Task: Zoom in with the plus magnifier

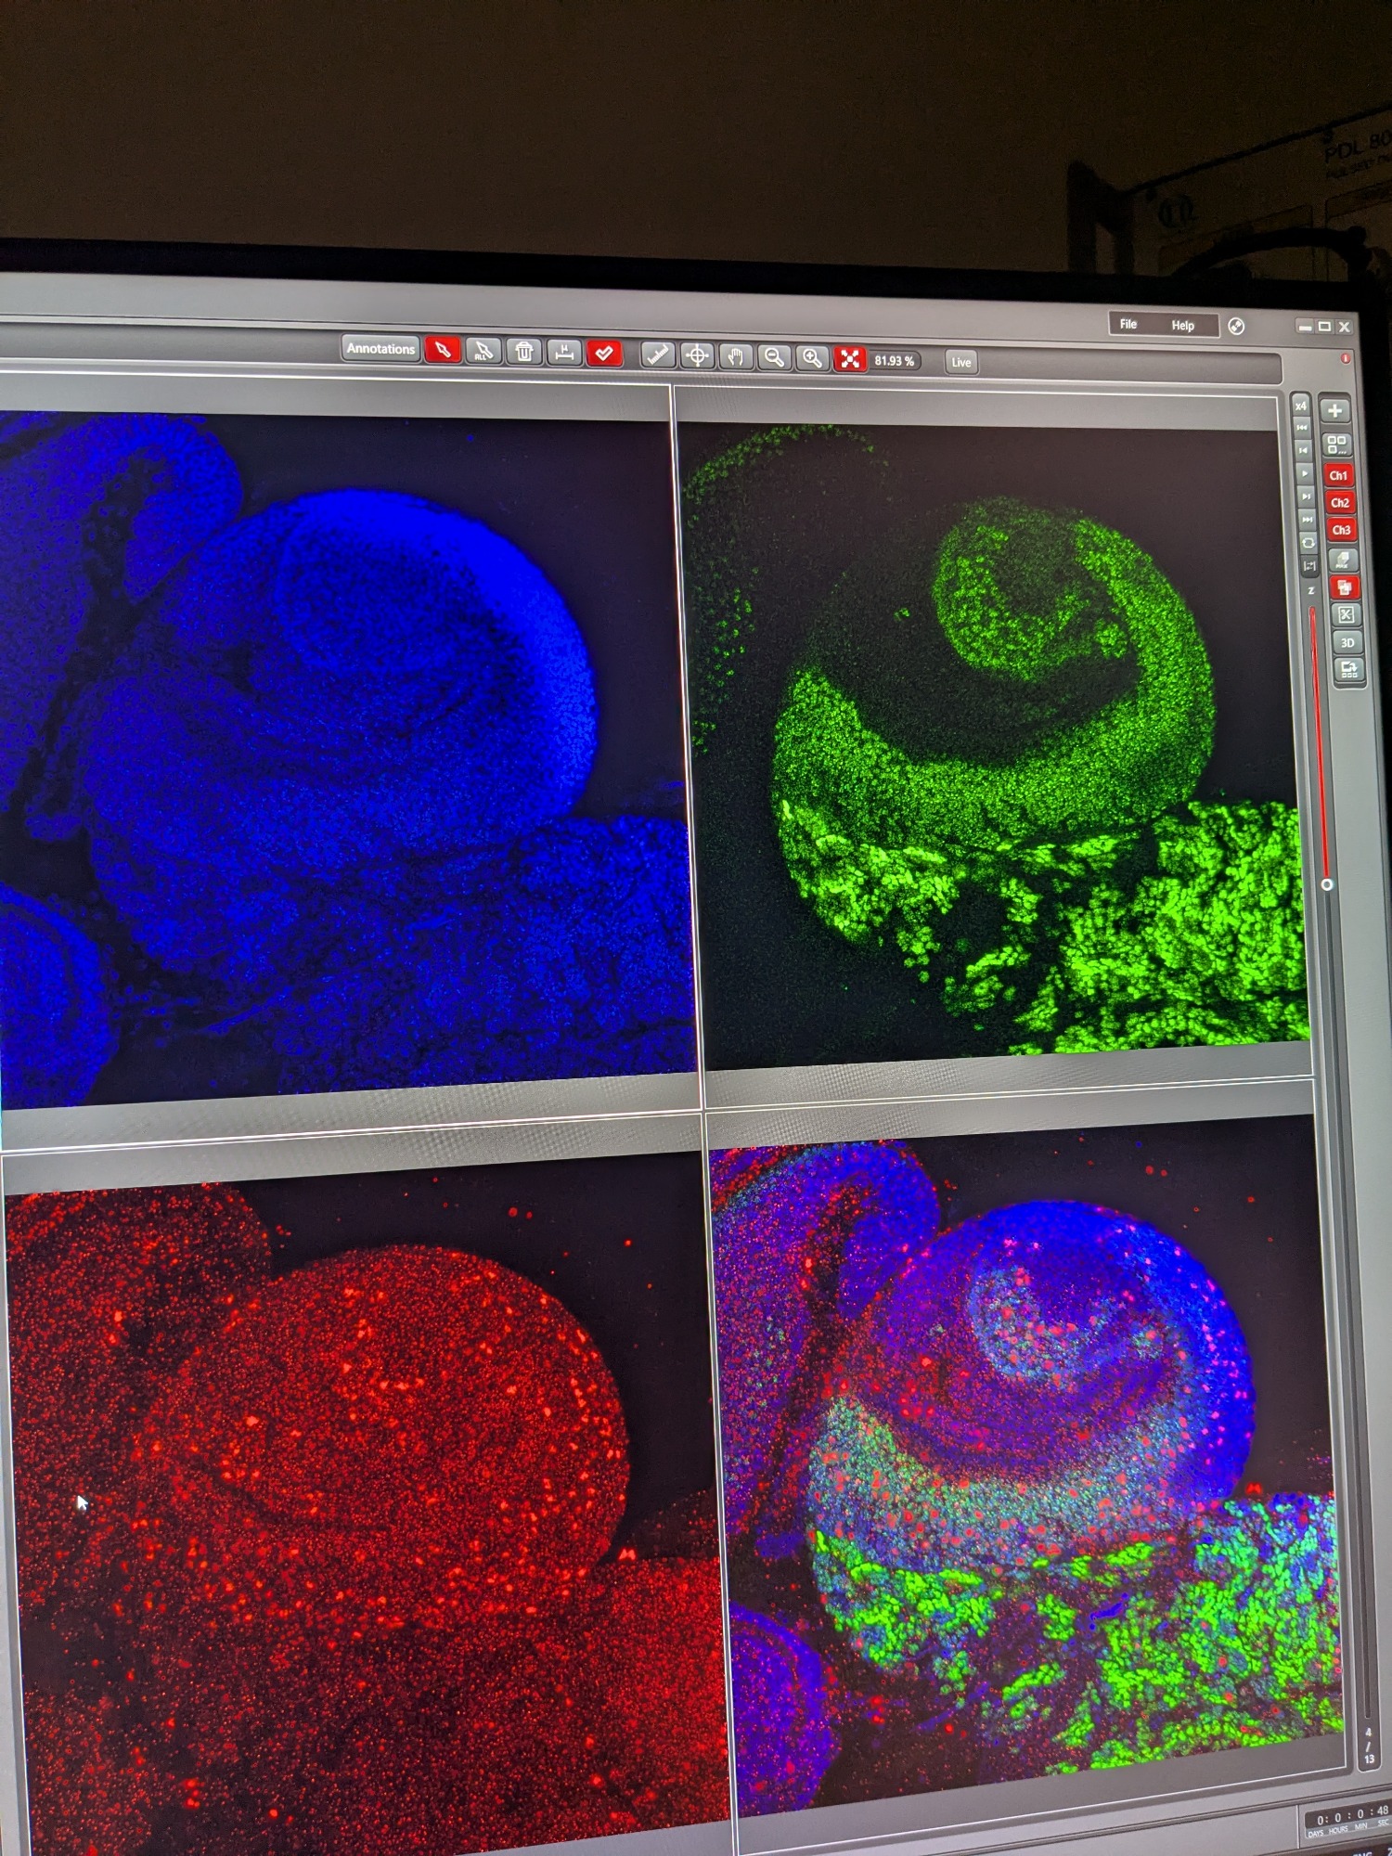Action: 812,358
